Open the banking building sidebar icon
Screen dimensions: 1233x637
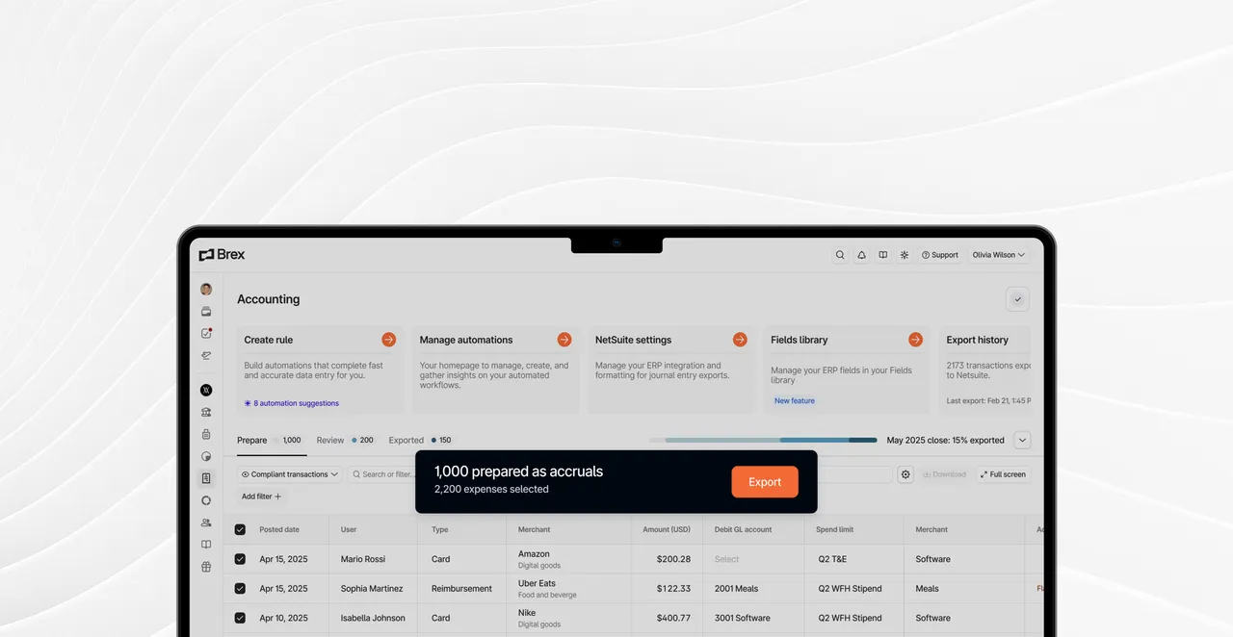[206, 412]
